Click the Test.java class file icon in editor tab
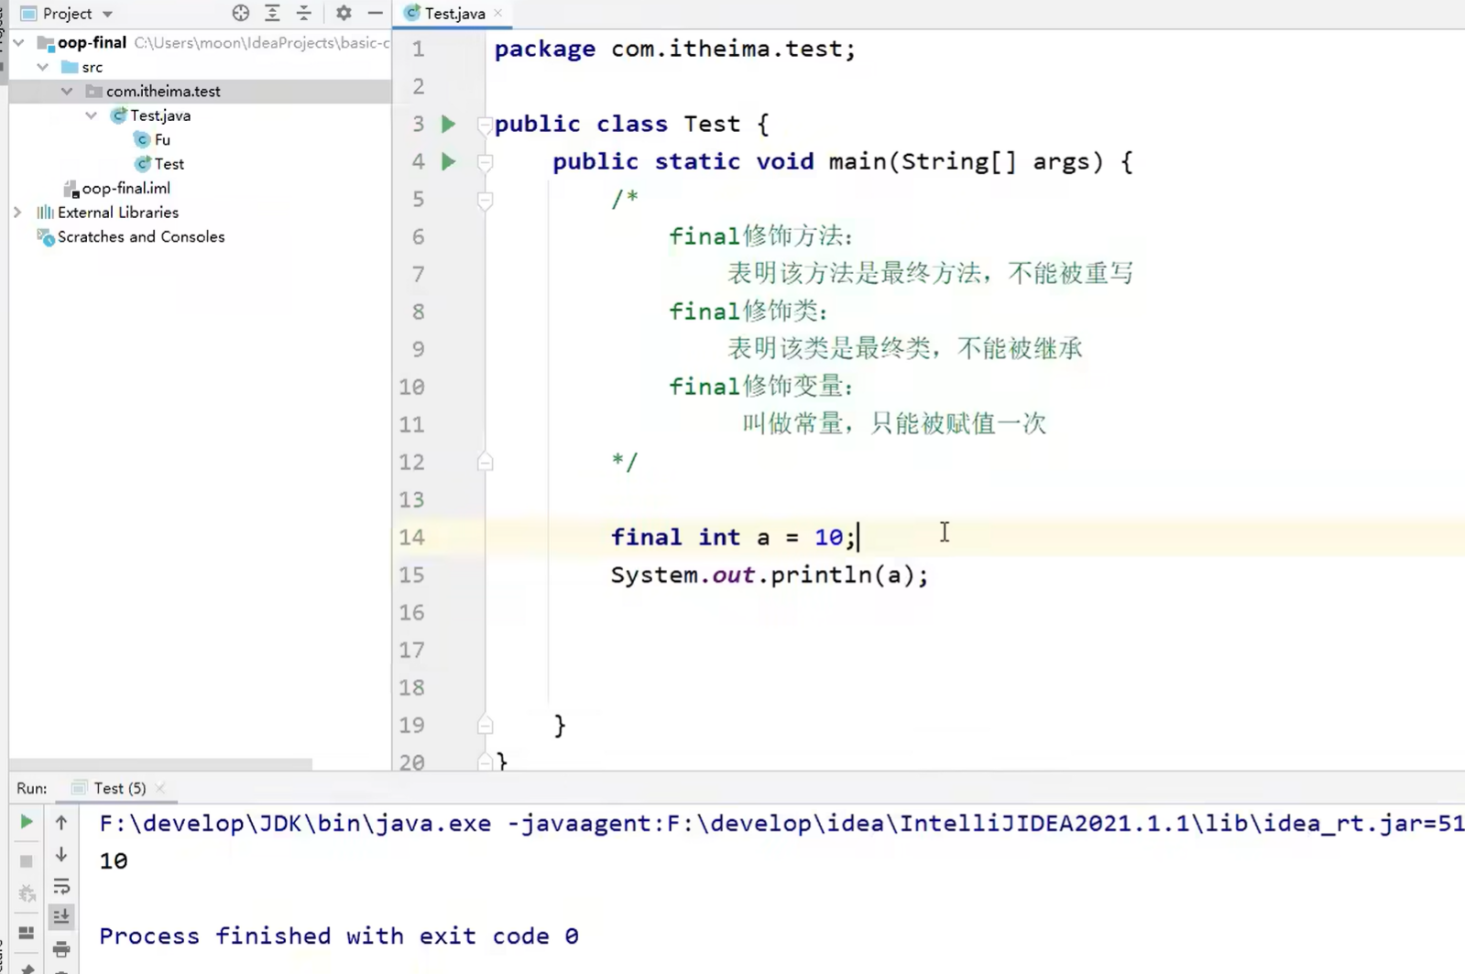The image size is (1465, 974). 412,13
